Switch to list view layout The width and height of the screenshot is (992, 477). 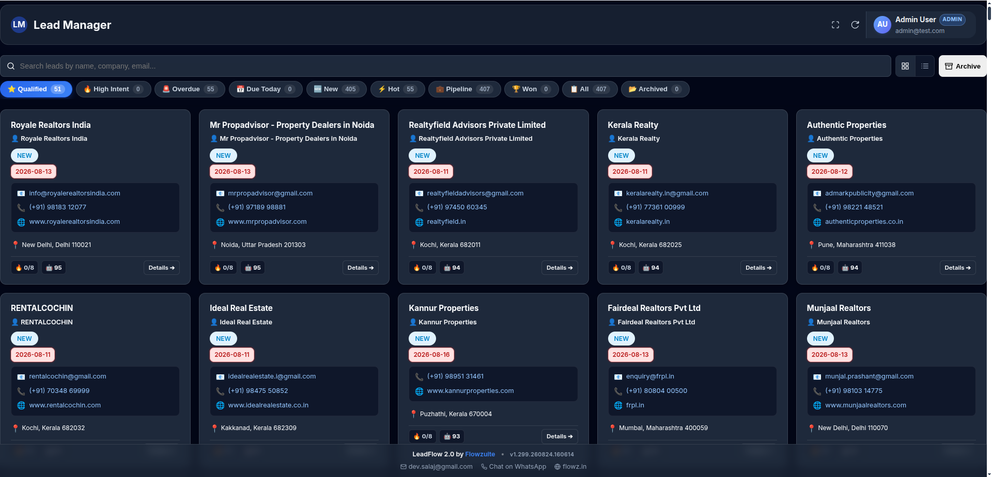click(x=925, y=66)
